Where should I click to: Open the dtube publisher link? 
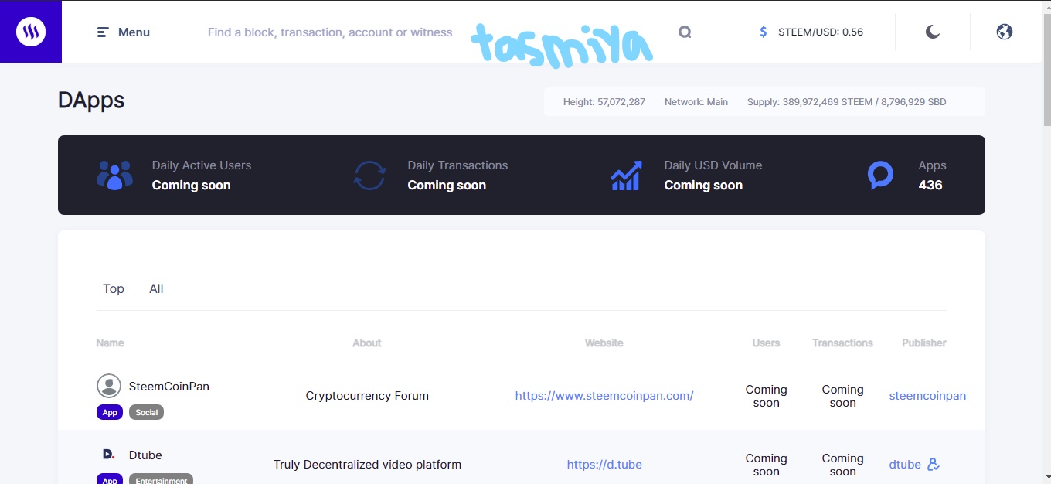(905, 465)
